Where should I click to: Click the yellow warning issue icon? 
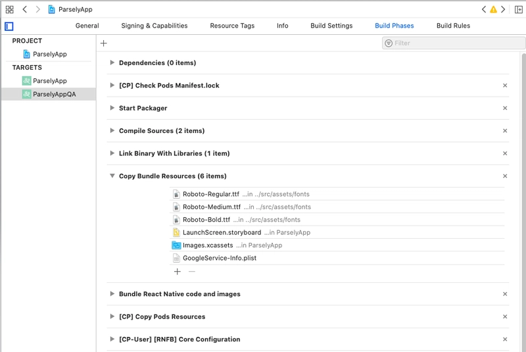493,9
